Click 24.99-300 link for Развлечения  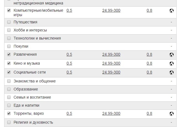point(111,54)
